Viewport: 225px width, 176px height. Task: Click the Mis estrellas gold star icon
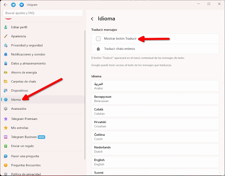[6, 128]
